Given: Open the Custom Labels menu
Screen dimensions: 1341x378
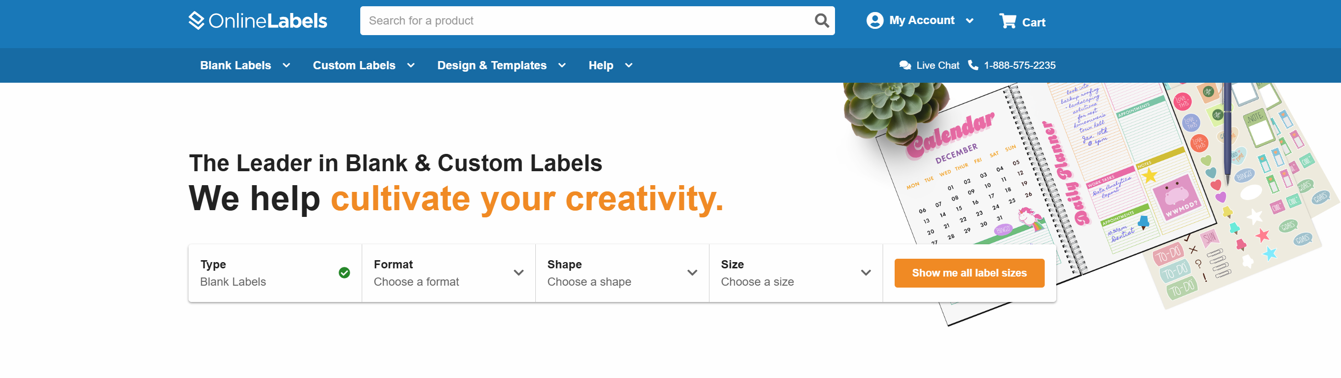Looking at the screenshot, I should (x=363, y=65).
